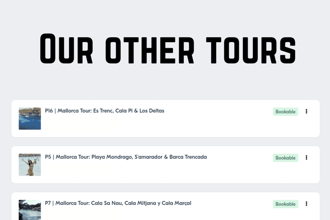Open the Es Trenc, Cala Pi & Los Deltas title
Viewport: 330px width, 220px height.
(x=105, y=111)
